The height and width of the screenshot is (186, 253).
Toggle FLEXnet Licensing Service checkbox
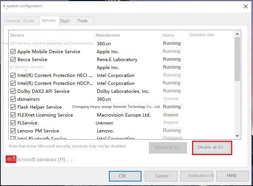13,115
